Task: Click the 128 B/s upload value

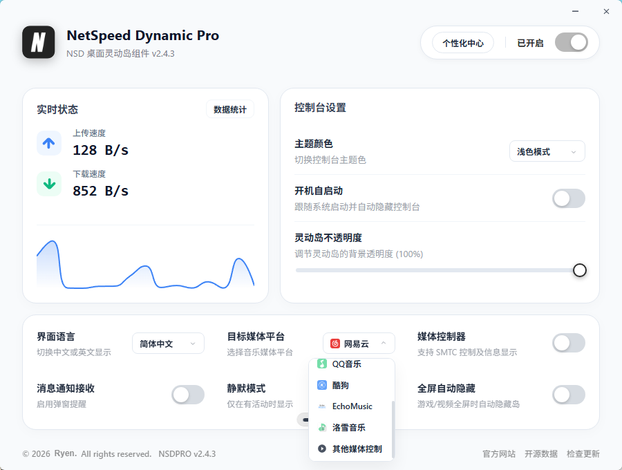Action: point(100,150)
